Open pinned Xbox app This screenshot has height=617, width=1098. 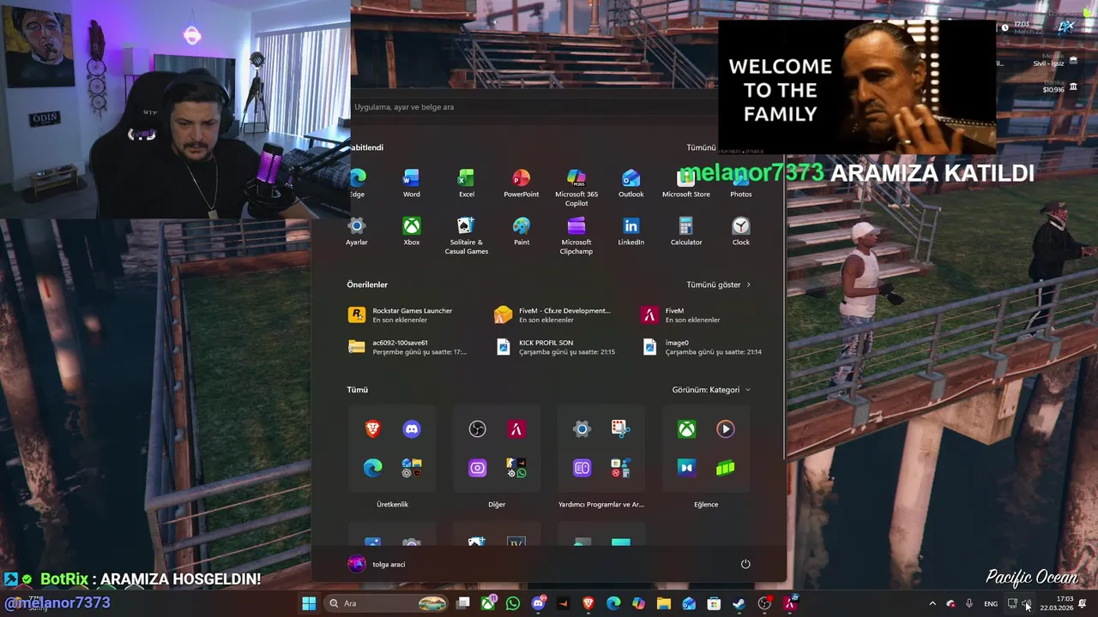pyautogui.click(x=412, y=231)
